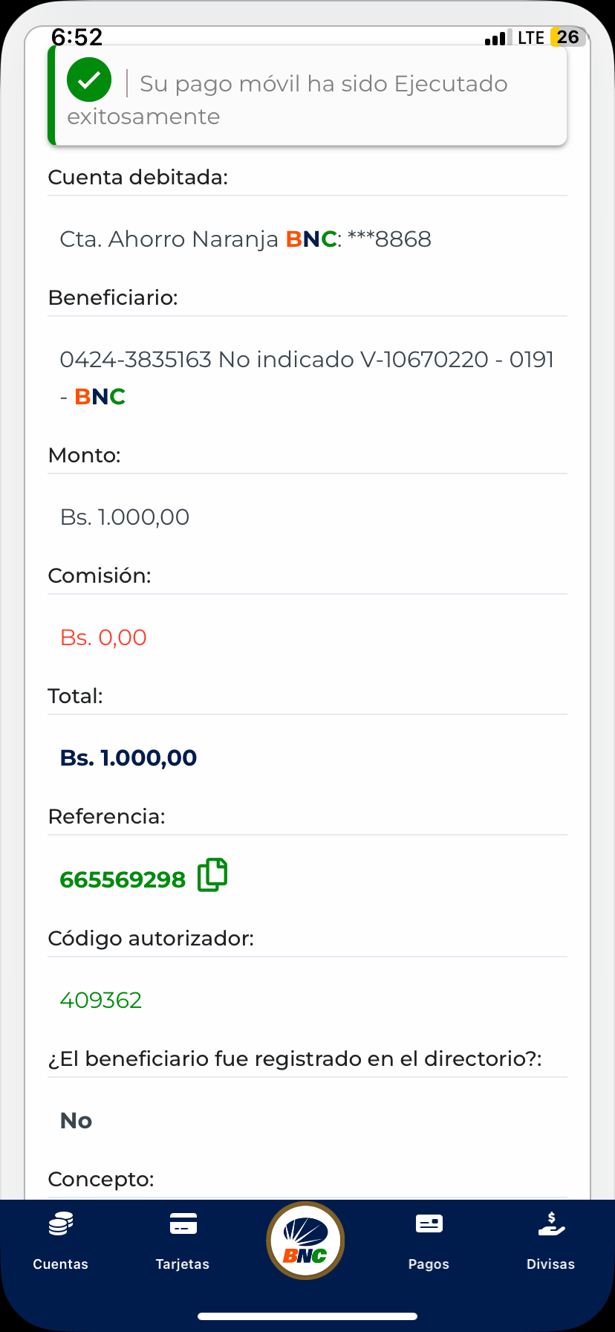This screenshot has width=615, height=1332.
Task: Tap the clock showing 6:52
Action: 77,37
